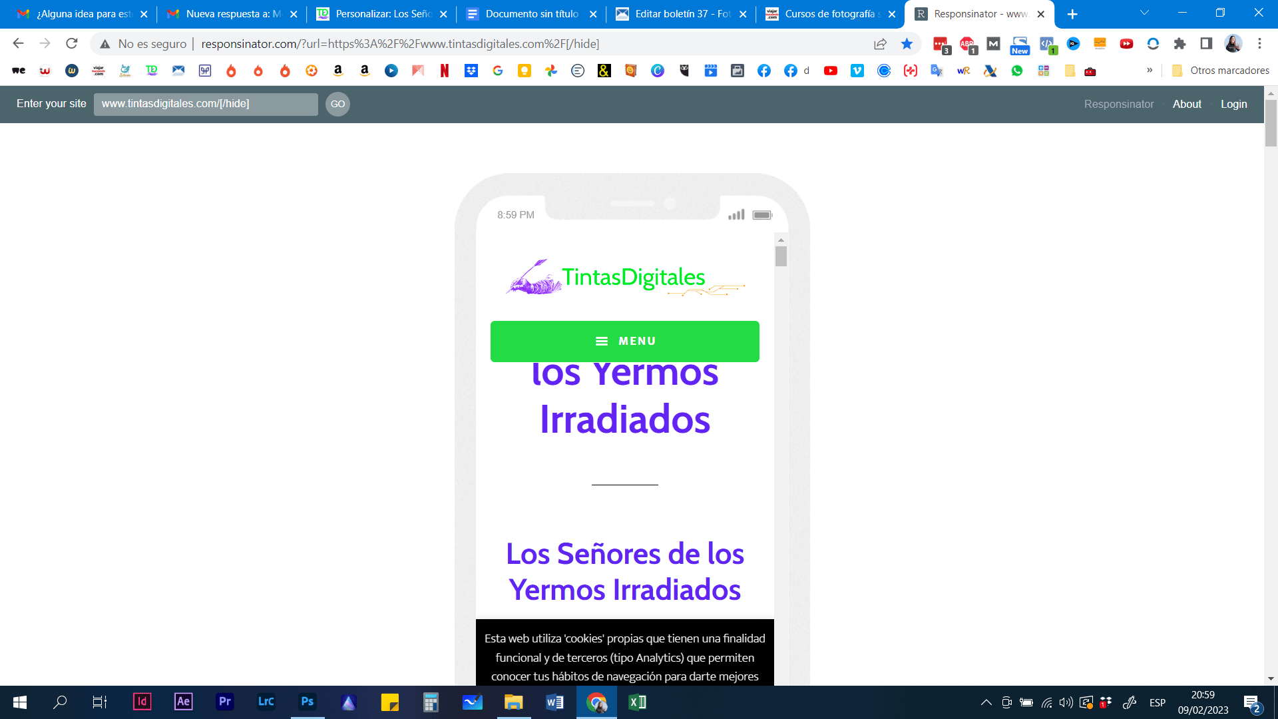Bookmark this page with the star icon
The width and height of the screenshot is (1278, 719).
907,43
